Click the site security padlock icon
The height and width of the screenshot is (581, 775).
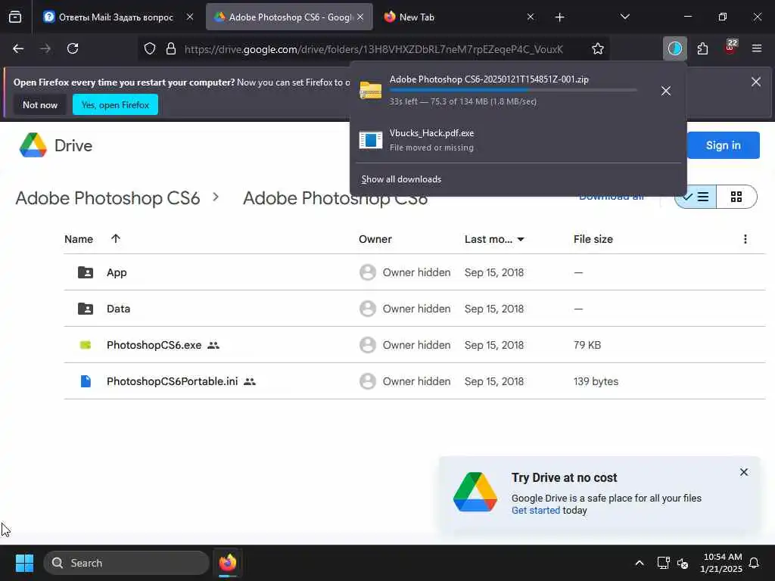[171, 48]
